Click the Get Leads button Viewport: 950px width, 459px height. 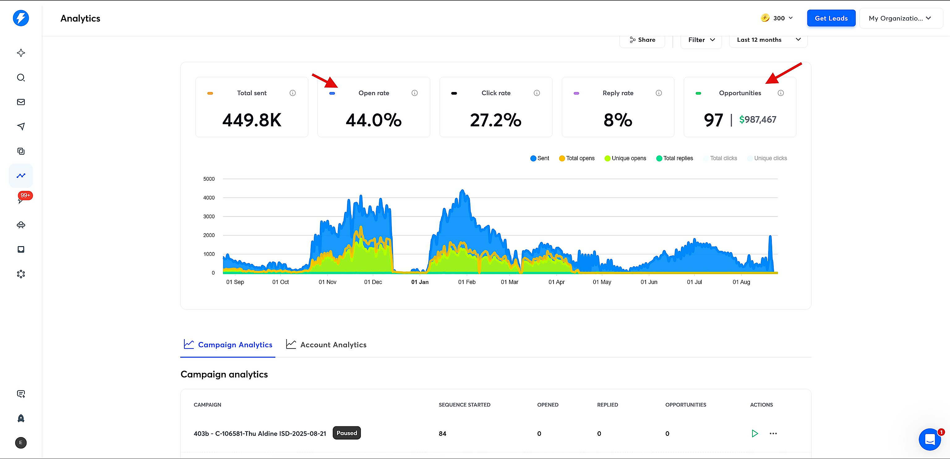(x=831, y=18)
